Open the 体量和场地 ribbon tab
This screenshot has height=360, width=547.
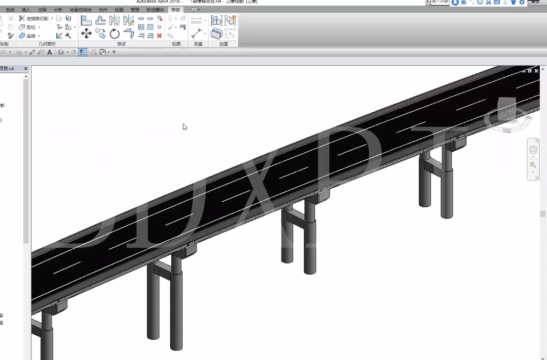pos(80,10)
